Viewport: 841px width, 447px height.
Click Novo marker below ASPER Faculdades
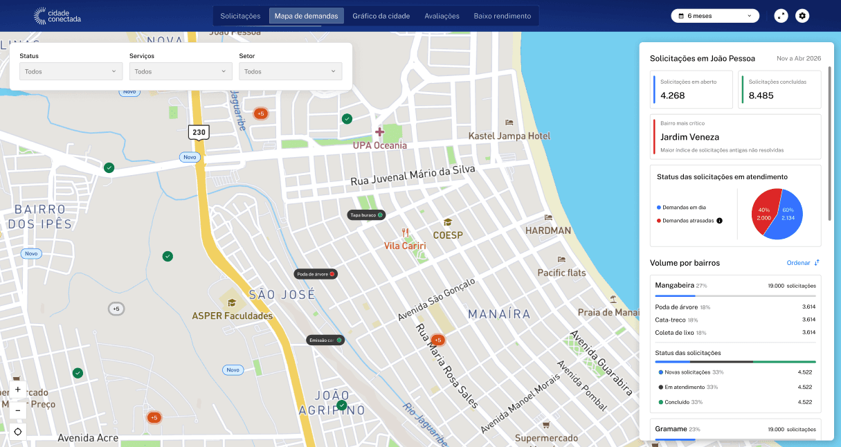tap(233, 370)
